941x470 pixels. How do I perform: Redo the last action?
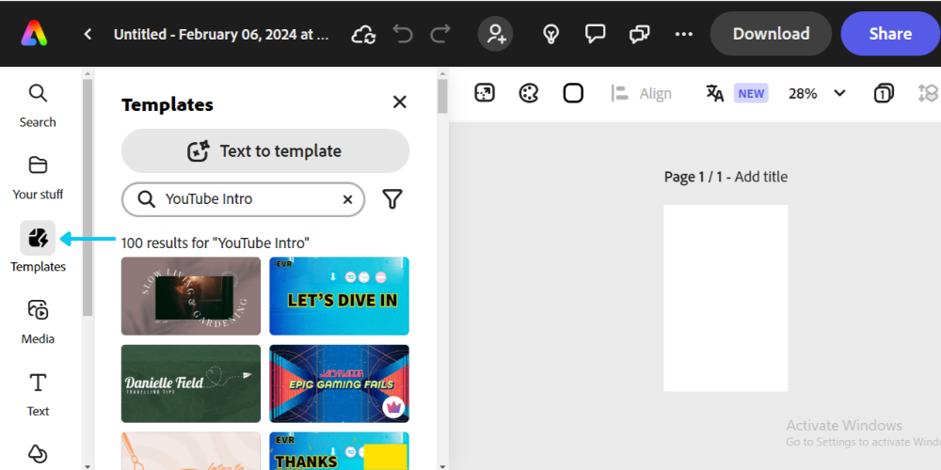440,34
